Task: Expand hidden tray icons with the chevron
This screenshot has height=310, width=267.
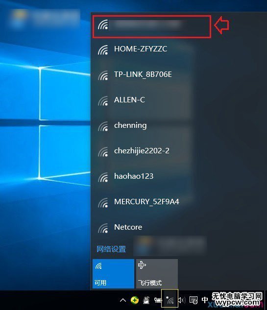Action: pos(123,301)
